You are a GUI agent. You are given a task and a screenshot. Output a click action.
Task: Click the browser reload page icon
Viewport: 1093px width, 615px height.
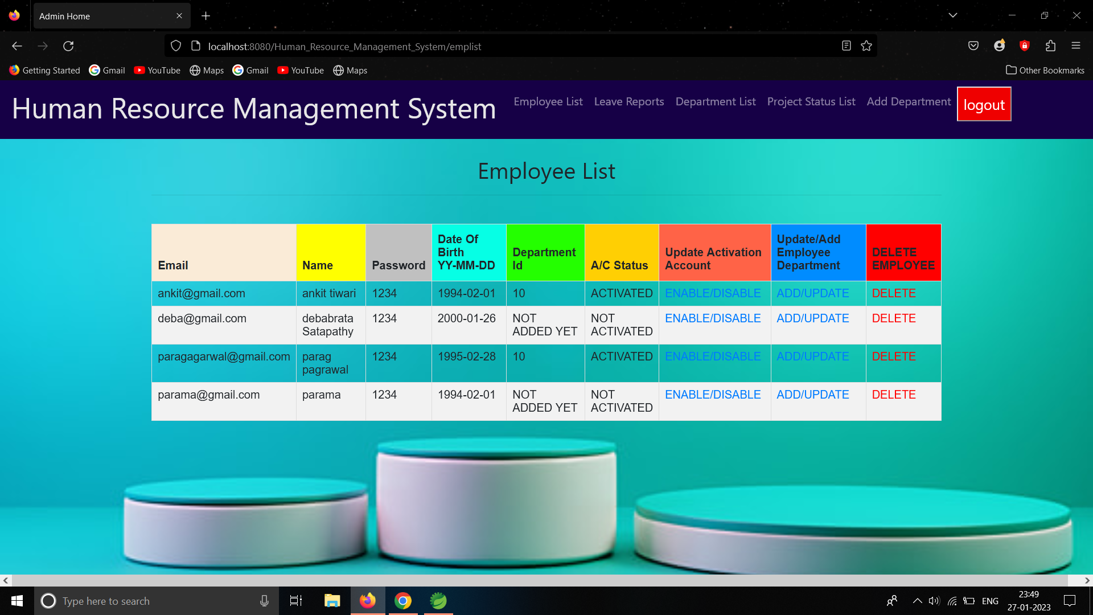(68, 46)
